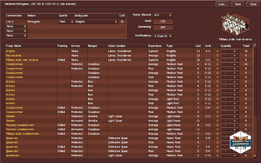261x163 pixels.
Task: Increase Knights quantity with plus button
Action: click(234, 51)
